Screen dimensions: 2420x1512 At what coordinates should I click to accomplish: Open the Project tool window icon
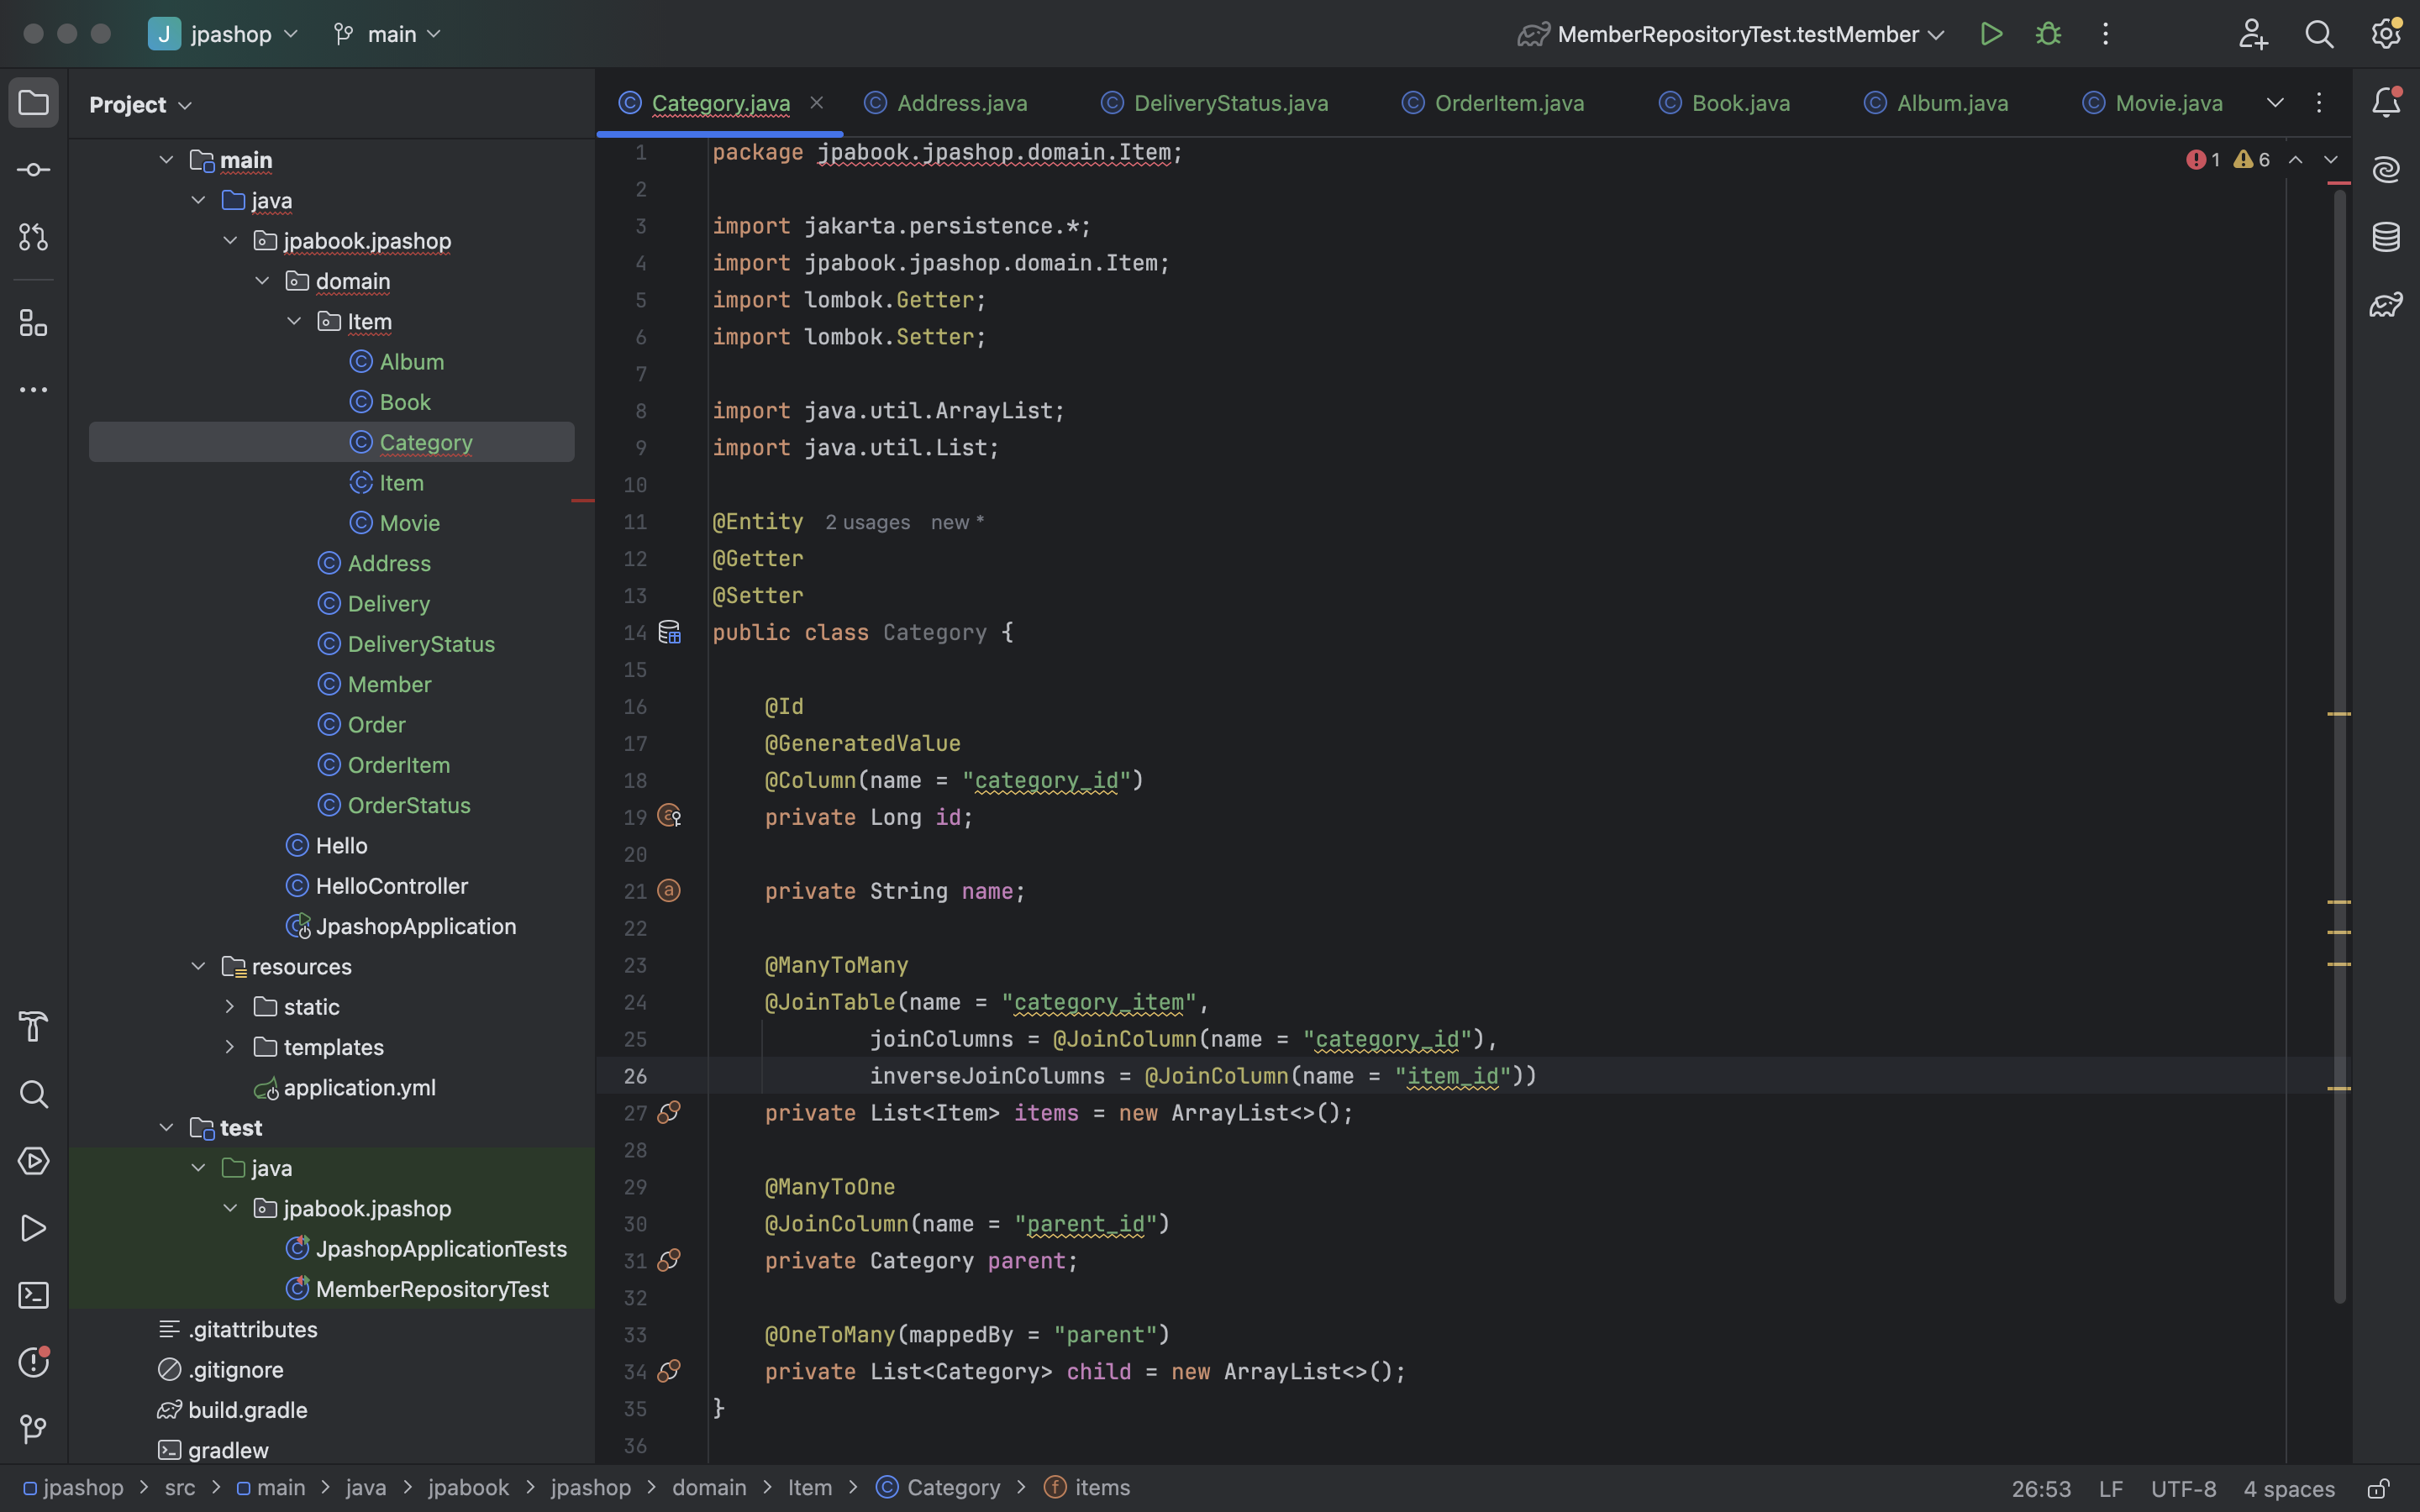click(34, 103)
